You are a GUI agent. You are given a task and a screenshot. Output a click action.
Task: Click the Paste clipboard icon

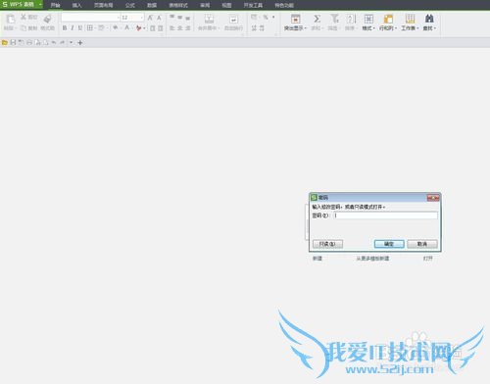pos(11,19)
